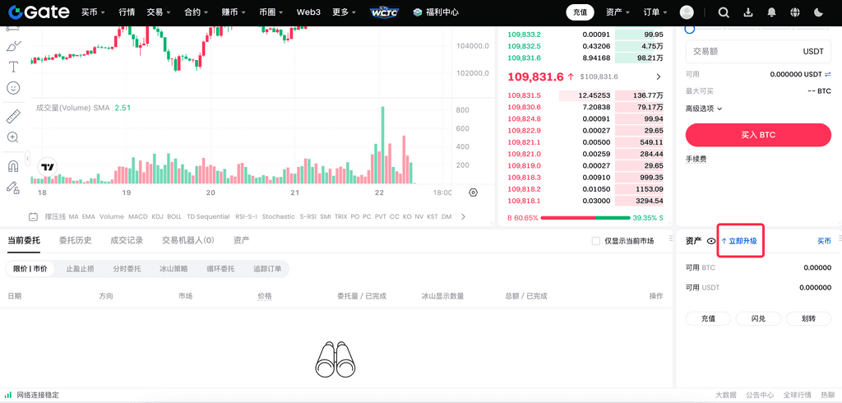The width and height of the screenshot is (842, 403).
Task: Expand the 高级选项 dropdown
Action: coord(704,108)
